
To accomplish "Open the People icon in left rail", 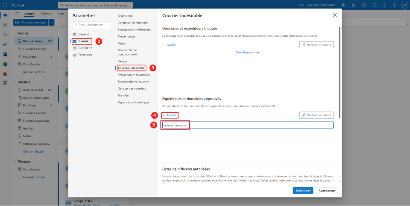I will [5, 35].
